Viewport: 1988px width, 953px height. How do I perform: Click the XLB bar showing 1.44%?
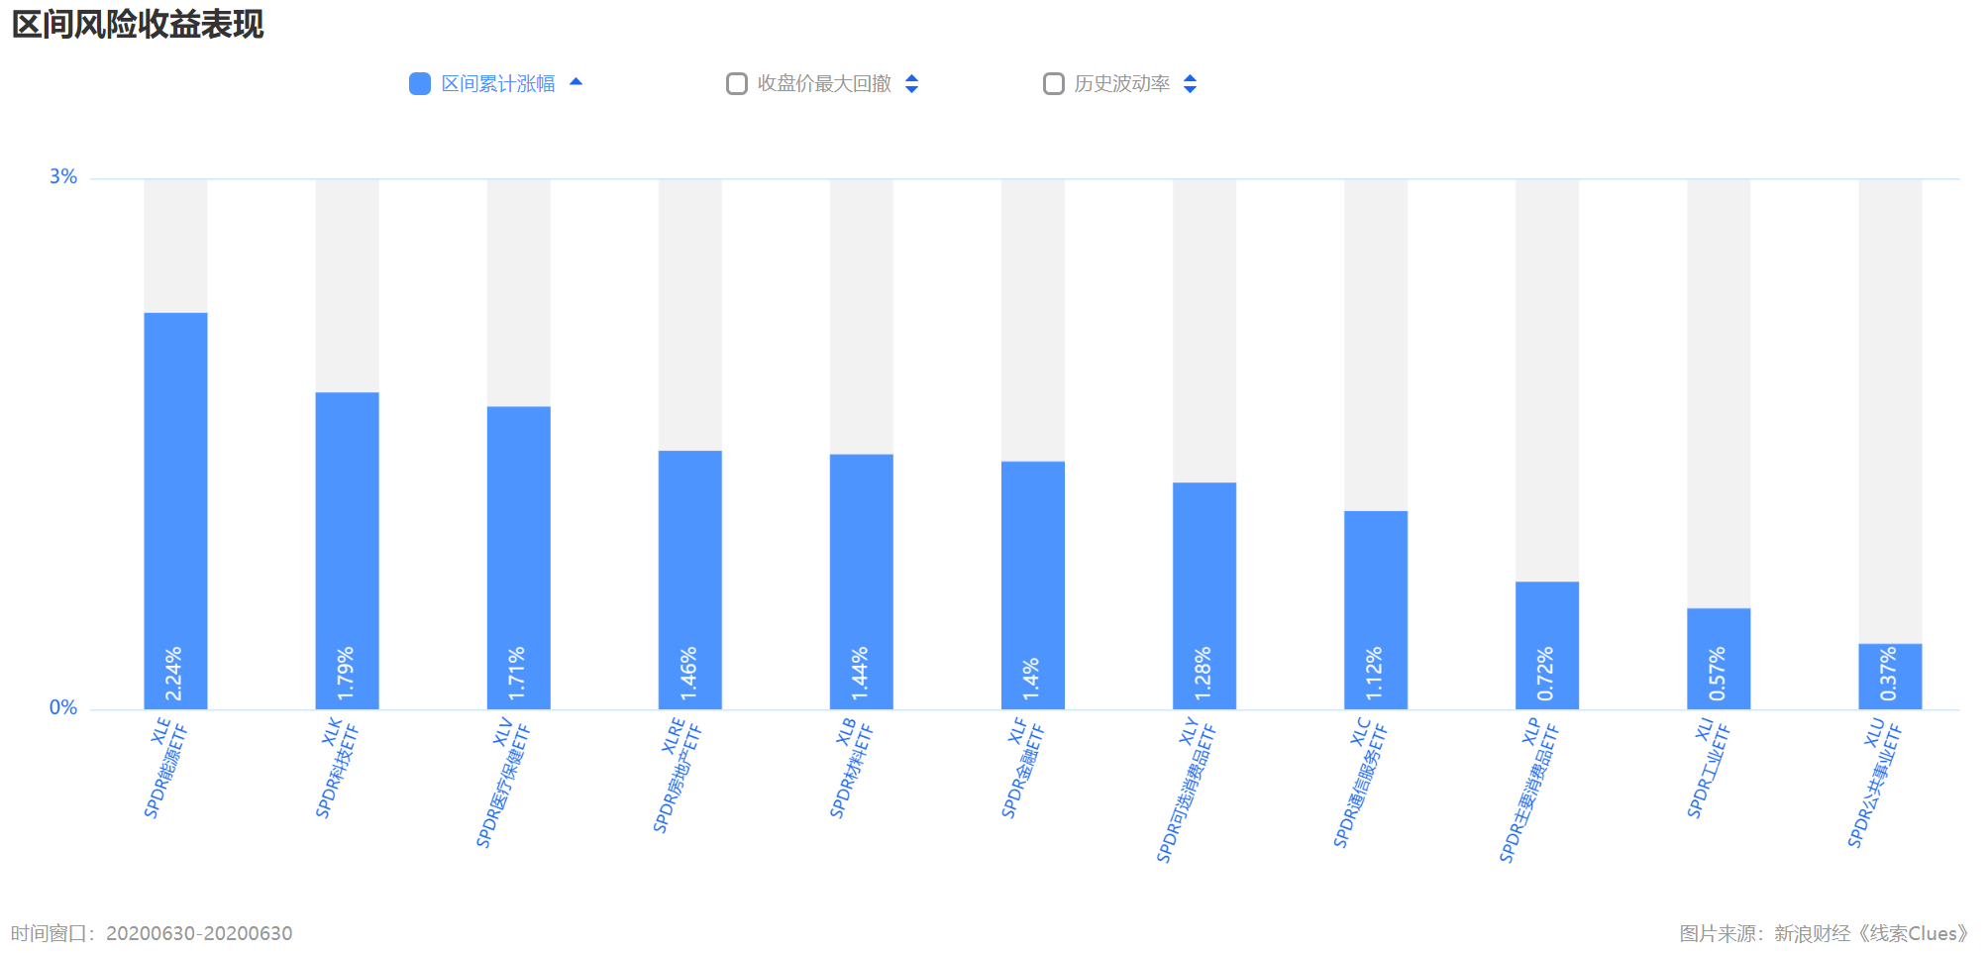click(x=862, y=582)
